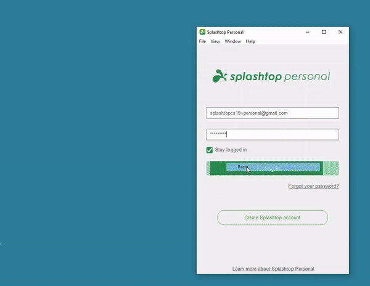Choose Paste from the context popup

(x=273, y=167)
